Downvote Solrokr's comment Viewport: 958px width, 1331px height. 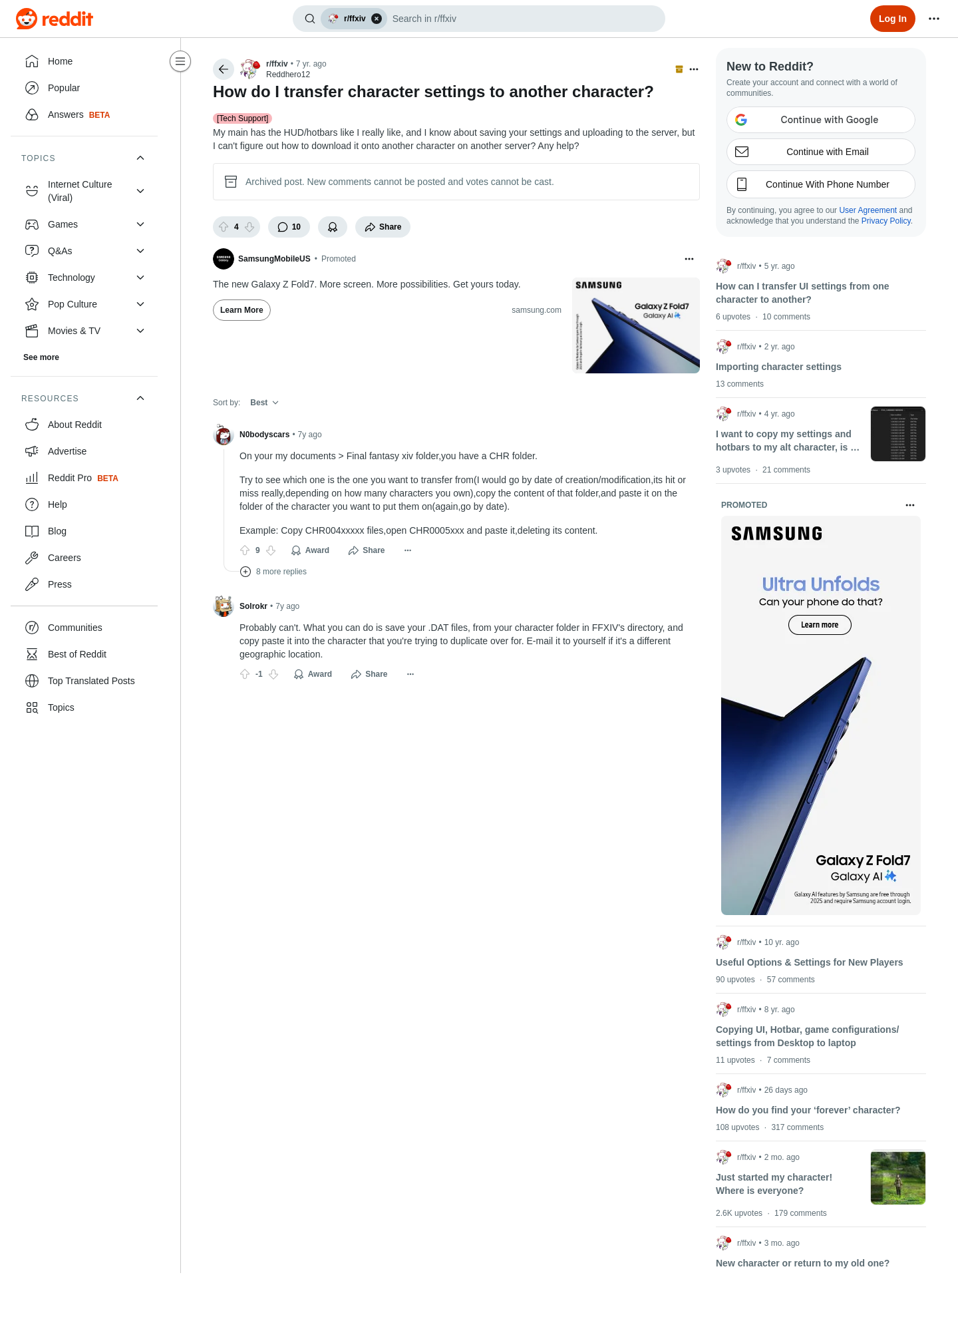(273, 674)
